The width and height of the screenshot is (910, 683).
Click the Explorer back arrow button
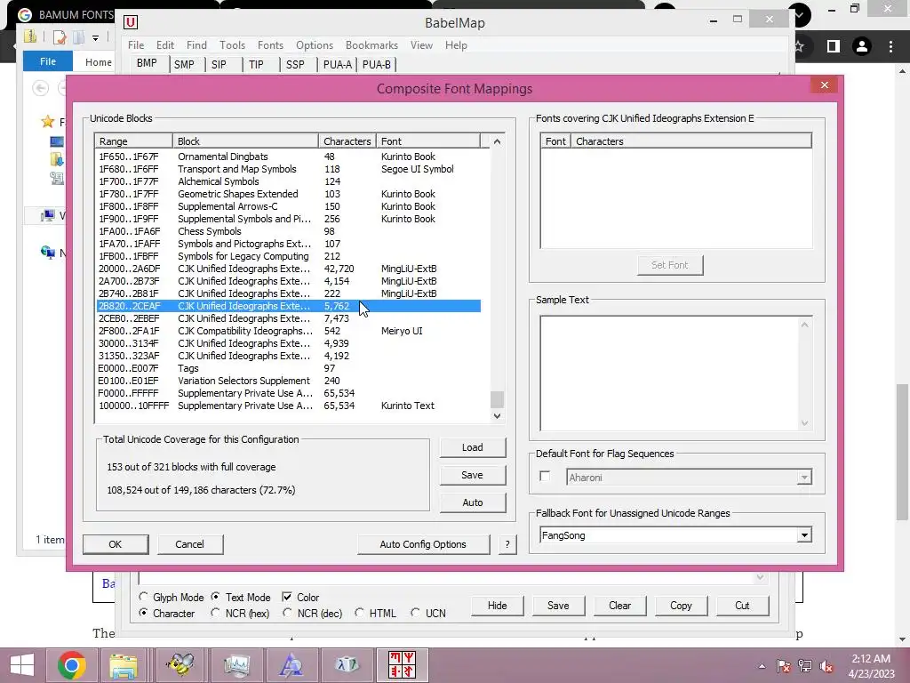click(x=40, y=88)
